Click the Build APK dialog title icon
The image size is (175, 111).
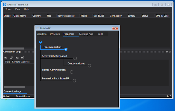pyautogui.click(x=38, y=28)
